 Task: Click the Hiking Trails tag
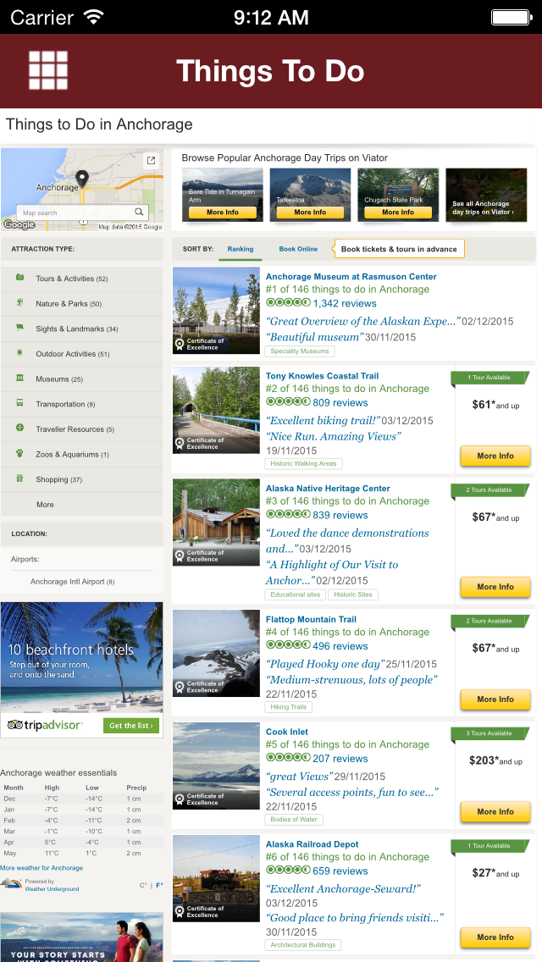[289, 707]
